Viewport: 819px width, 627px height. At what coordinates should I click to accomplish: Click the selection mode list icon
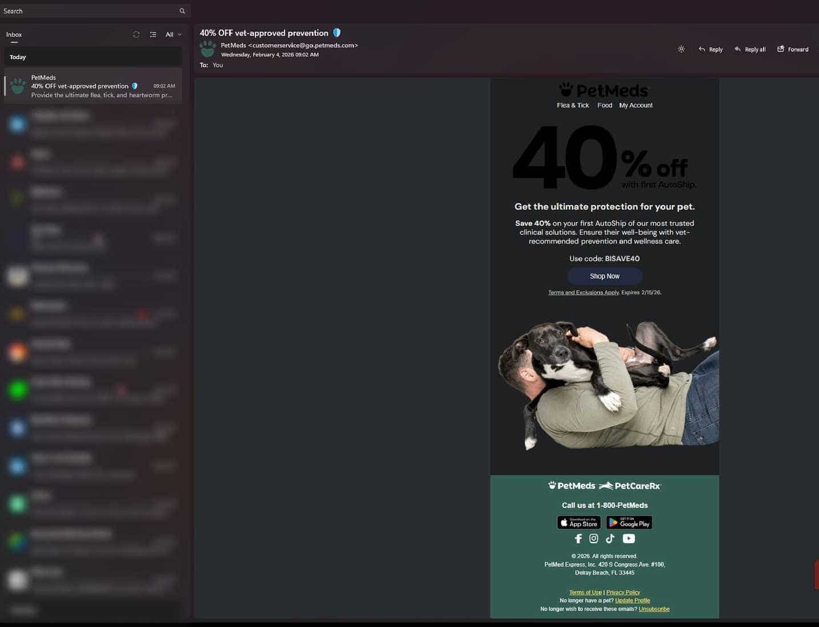tap(153, 35)
